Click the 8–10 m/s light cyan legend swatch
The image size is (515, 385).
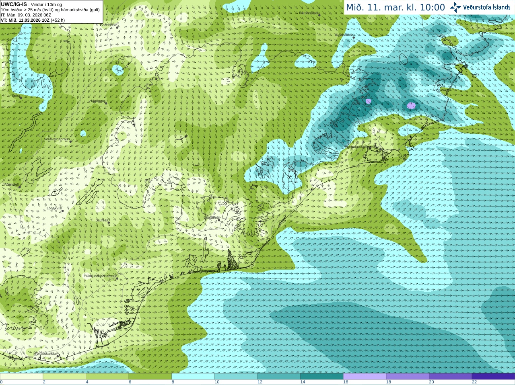(193, 377)
